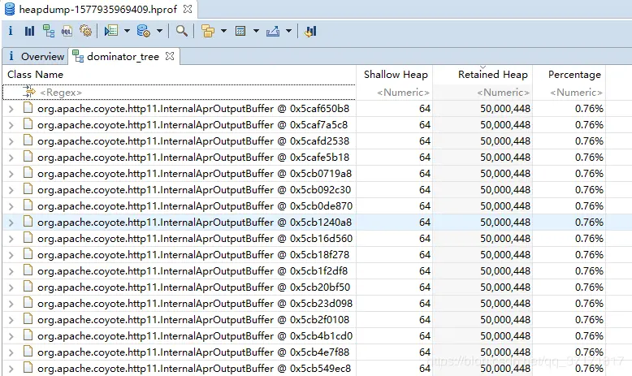Open reports dropdown arrow next to report icon

click(x=127, y=31)
